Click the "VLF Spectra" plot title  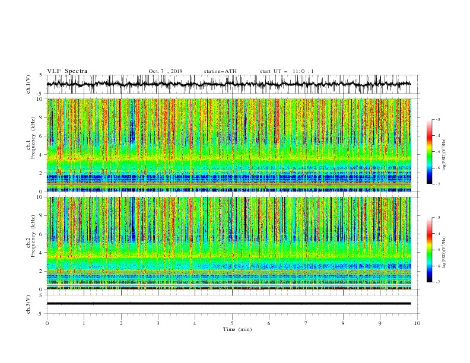click(67, 71)
